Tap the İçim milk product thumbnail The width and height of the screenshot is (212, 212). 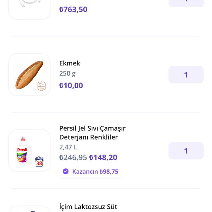(29, 209)
